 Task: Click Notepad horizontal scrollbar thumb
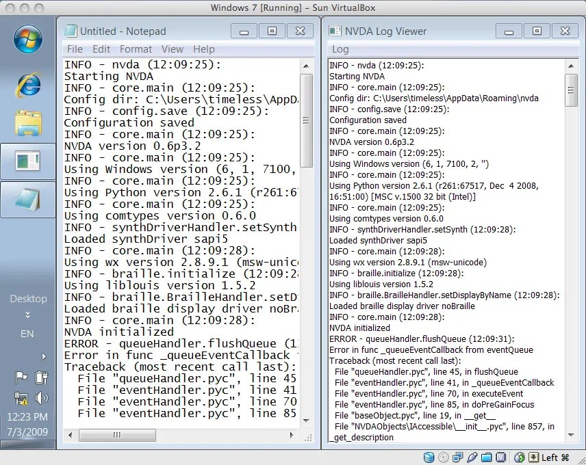coord(117,435)
